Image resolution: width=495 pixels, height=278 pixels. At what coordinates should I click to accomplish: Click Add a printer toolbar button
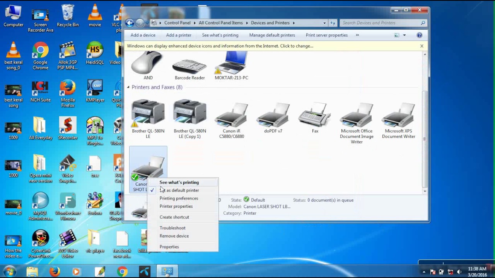179,35
